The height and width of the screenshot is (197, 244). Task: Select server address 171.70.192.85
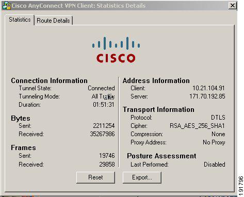[x=207, y=96]
